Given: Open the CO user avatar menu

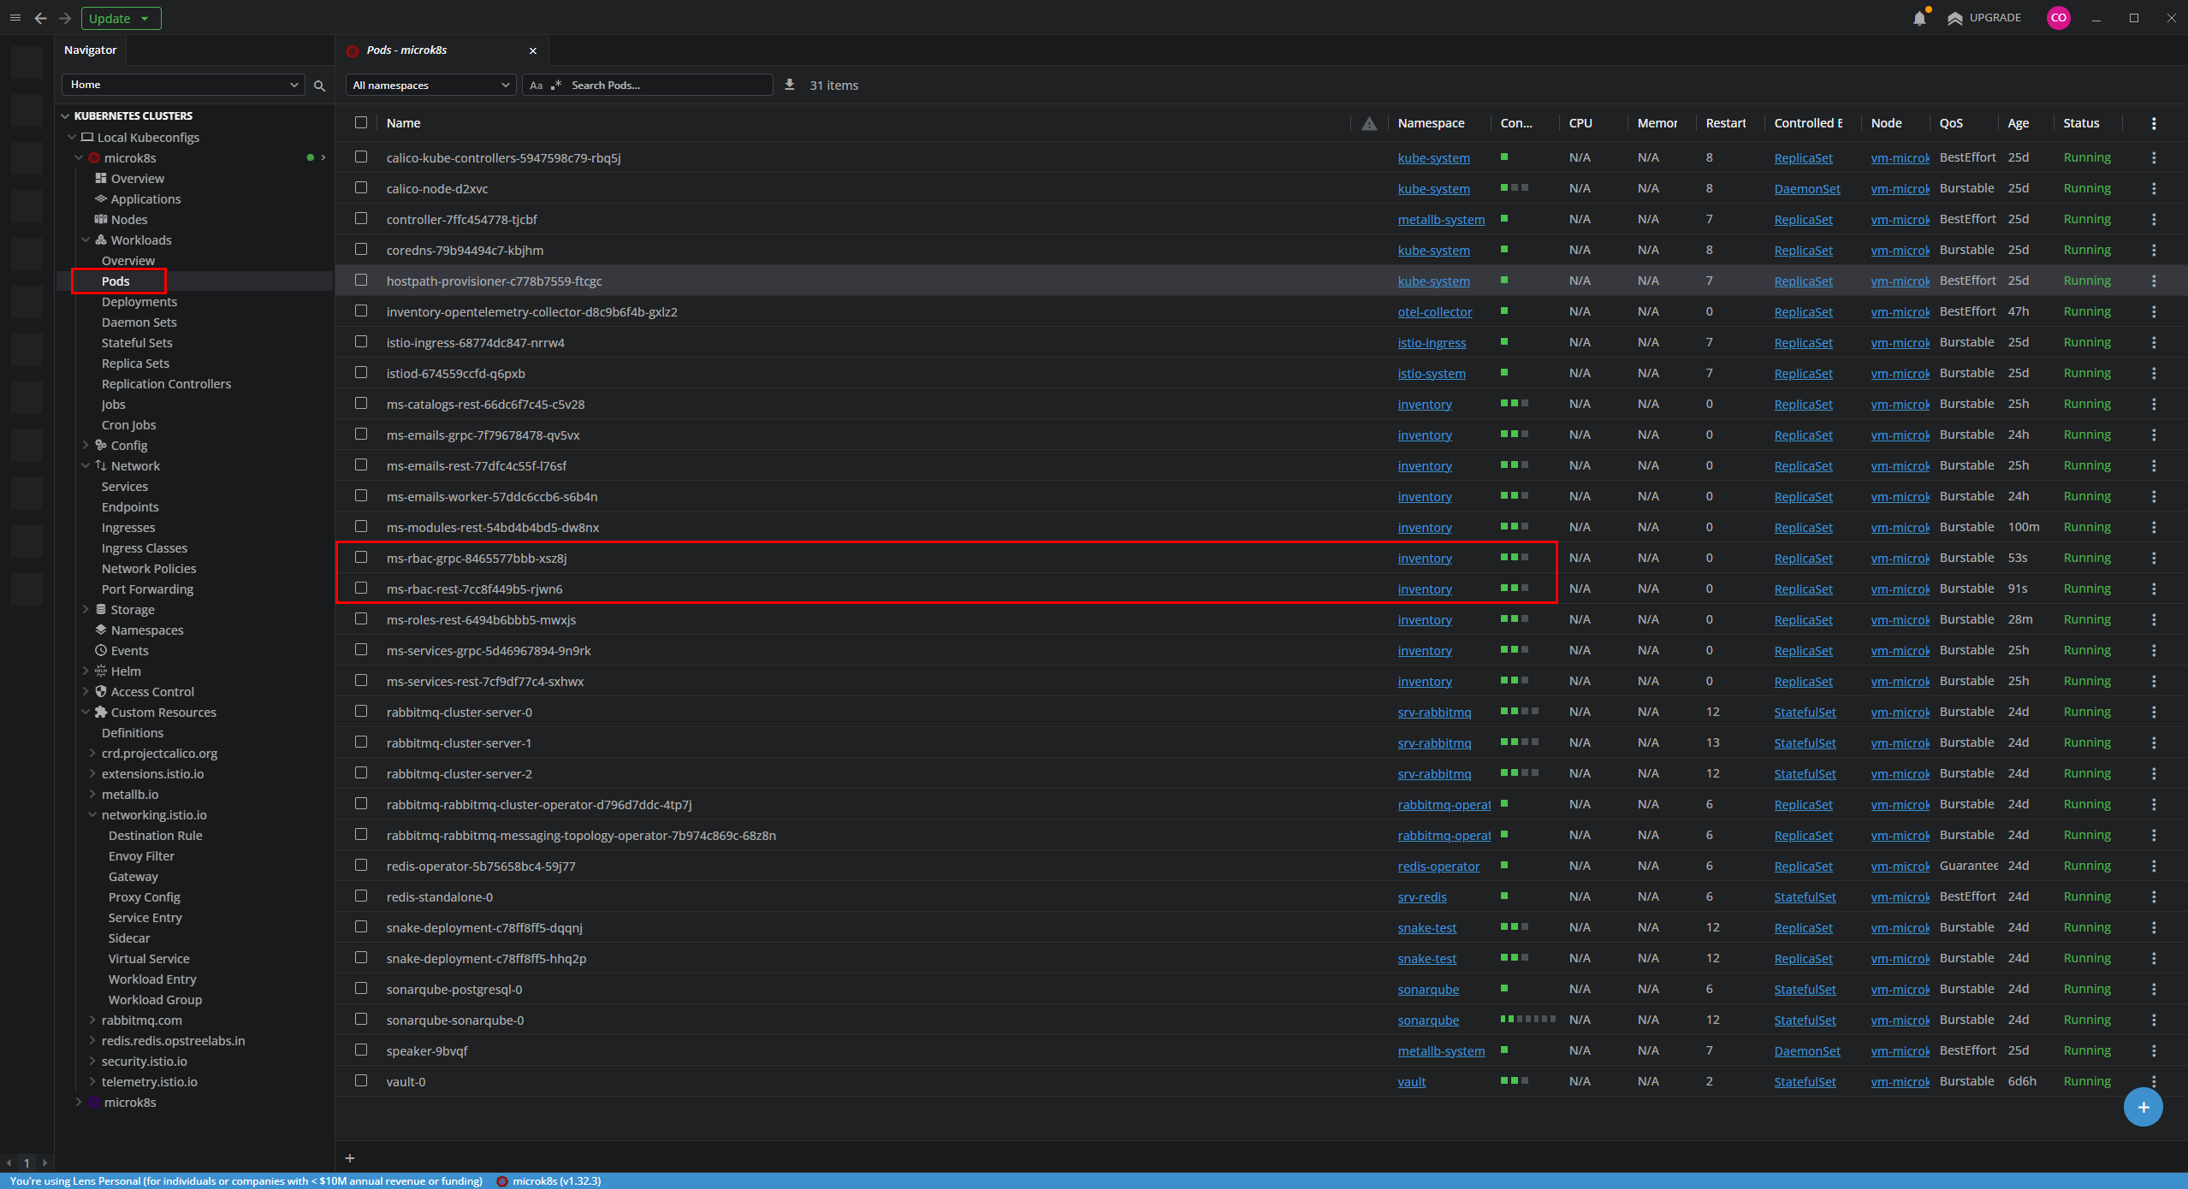Looking at the screenshot, I should click(x=2058, y=18).
